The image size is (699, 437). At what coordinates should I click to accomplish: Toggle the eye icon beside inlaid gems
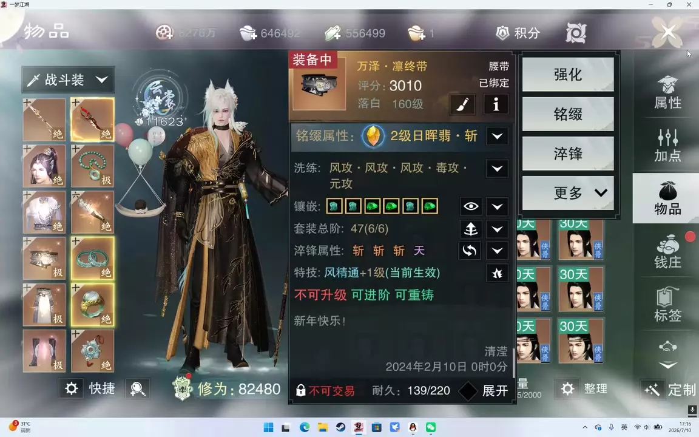point(471,206)
